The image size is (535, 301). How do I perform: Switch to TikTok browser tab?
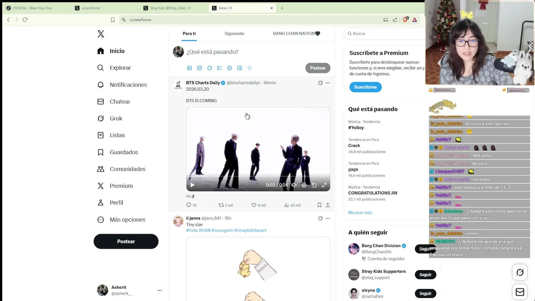pos(36,8)
